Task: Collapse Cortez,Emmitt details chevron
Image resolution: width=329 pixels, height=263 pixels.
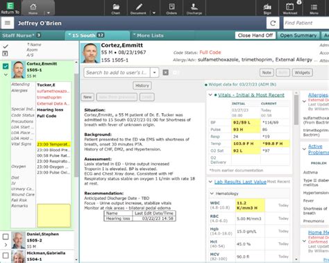Action: coord(6,75)
